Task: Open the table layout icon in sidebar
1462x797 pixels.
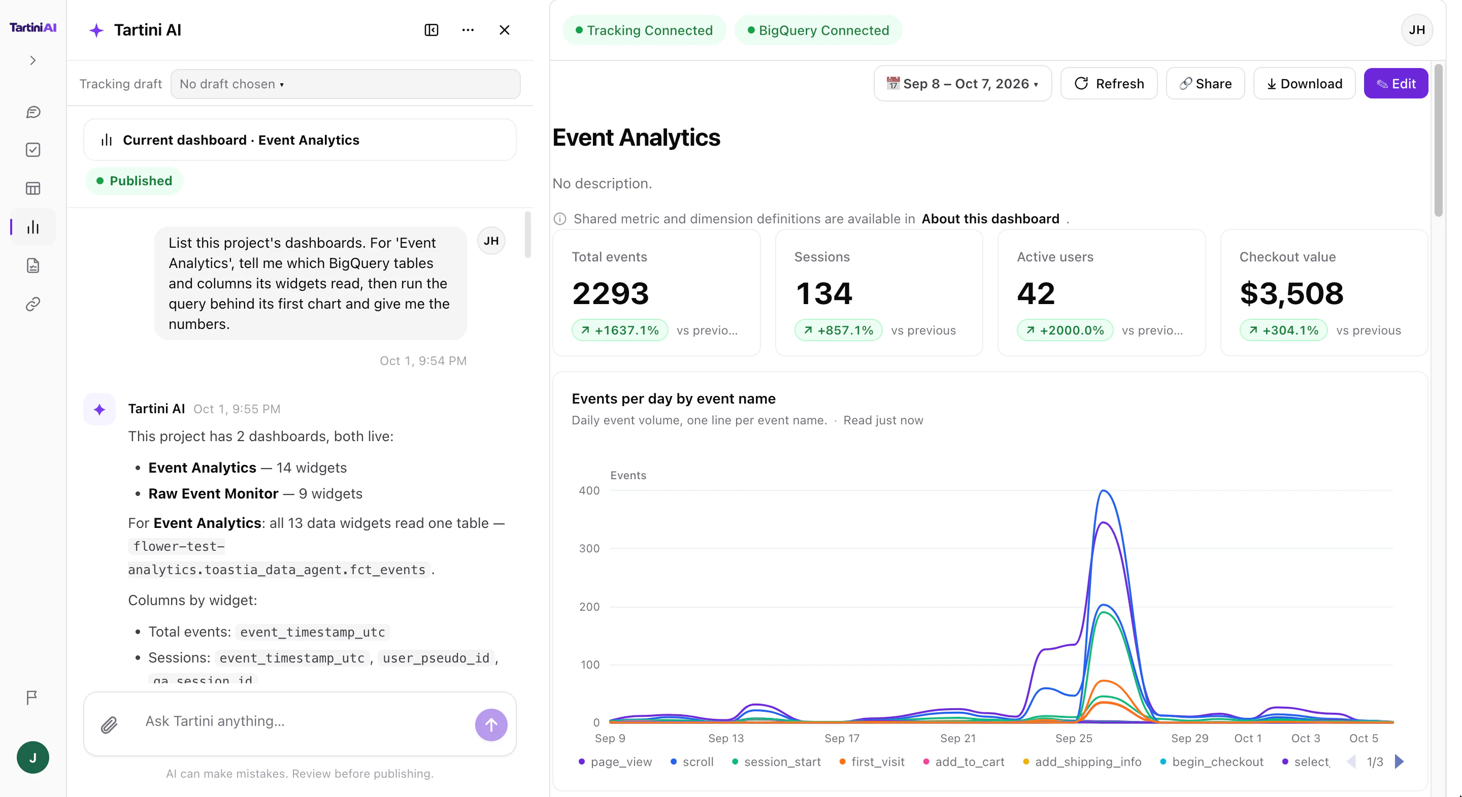Action: (33, 188)
